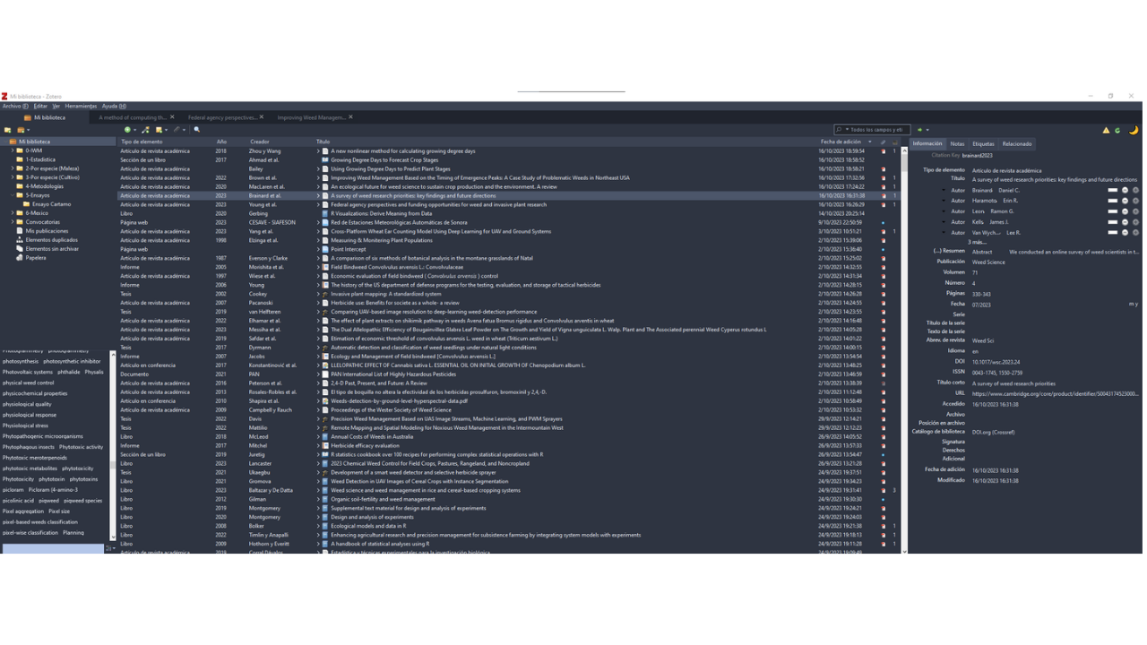Open the Herramientas menu
Image resolution: width=1147 pixels, height=645 pixels.
81,107
